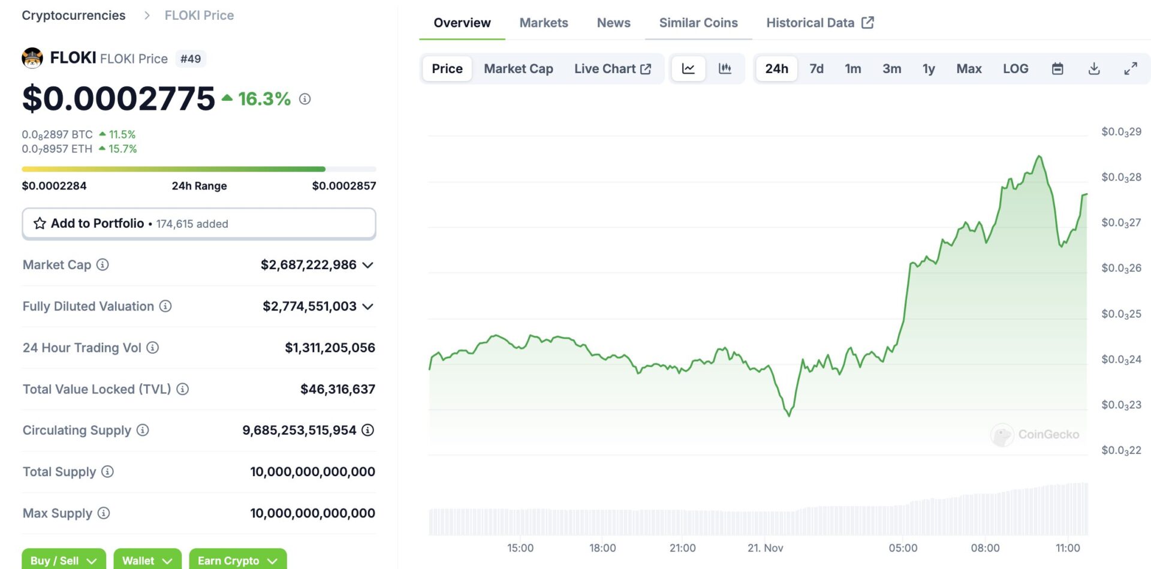This screenshot has height=569, width=1151.
Task: Click FLOKI Price breadcrumb text
Action: 199,16
